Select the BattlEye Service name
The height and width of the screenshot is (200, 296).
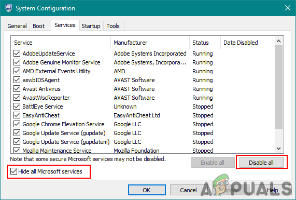tap(43, 106)
